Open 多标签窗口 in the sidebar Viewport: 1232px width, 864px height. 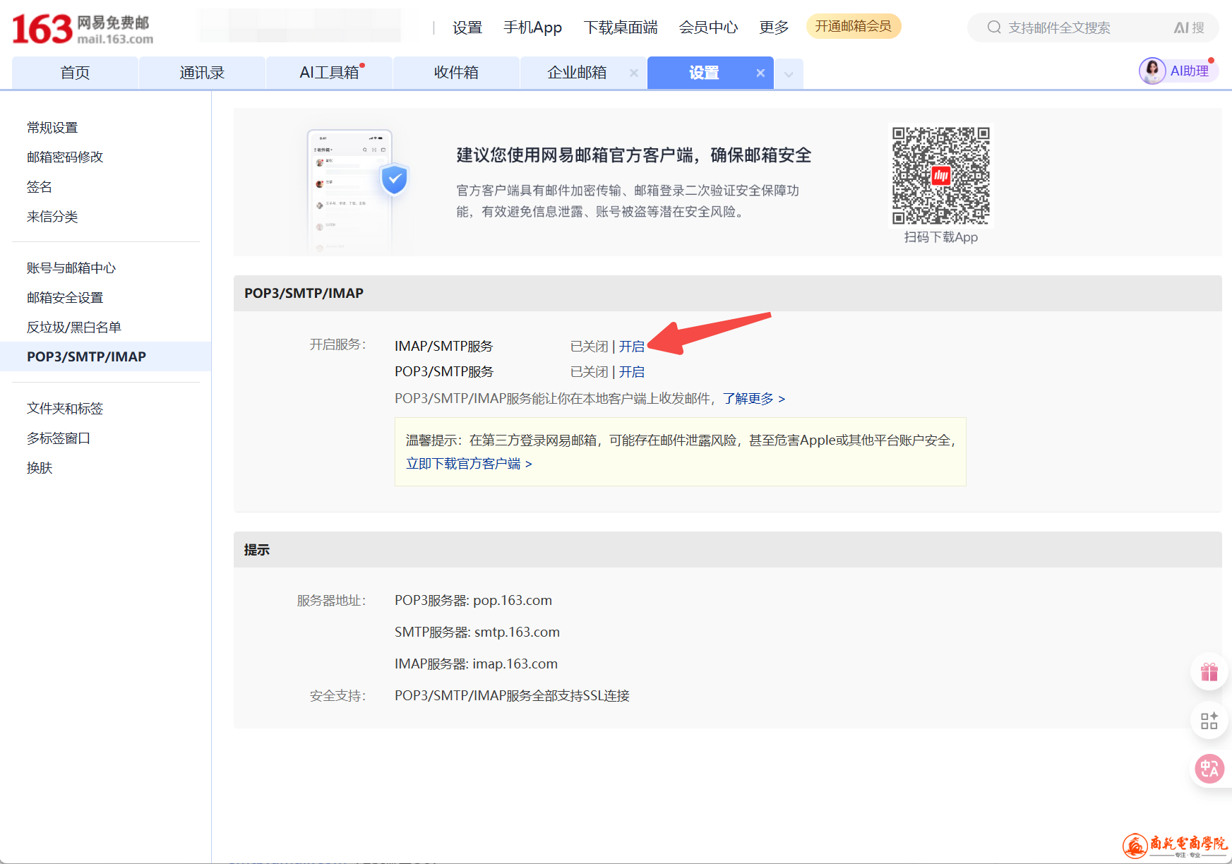coord(59,438)
